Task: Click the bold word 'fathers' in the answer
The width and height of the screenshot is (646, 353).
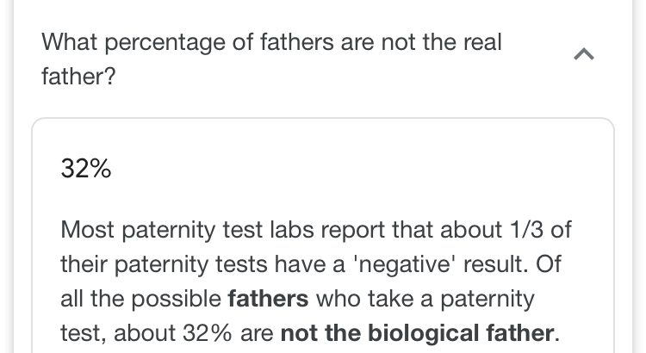Action: (268, 299)
